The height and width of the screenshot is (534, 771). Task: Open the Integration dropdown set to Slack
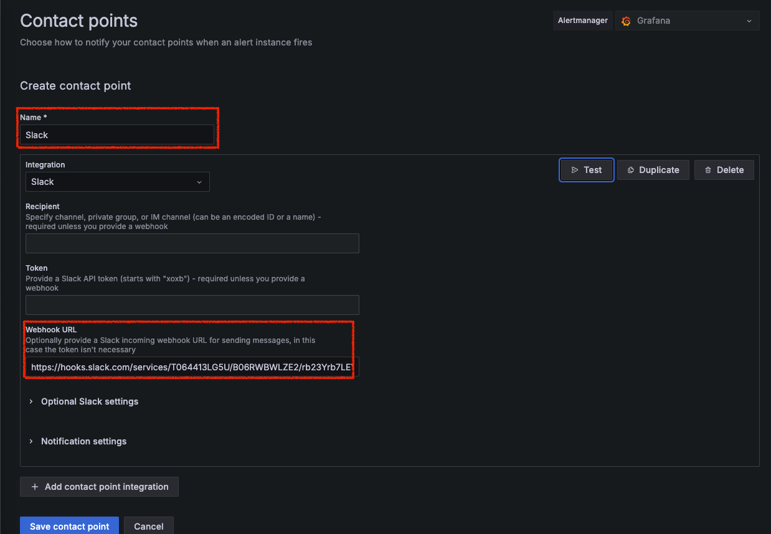[x=117, y=182]
